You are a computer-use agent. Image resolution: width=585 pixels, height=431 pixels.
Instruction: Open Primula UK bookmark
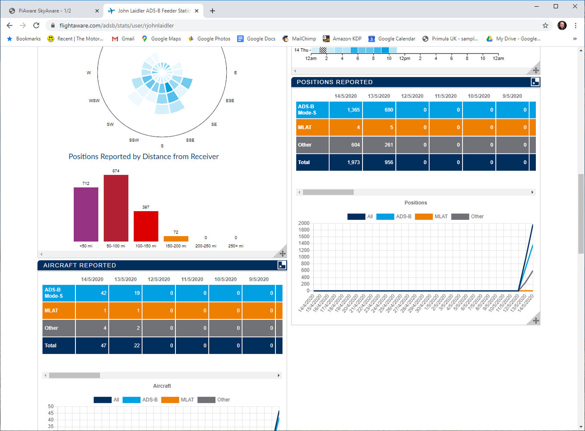pyautogui.click(x=450, y=39)
